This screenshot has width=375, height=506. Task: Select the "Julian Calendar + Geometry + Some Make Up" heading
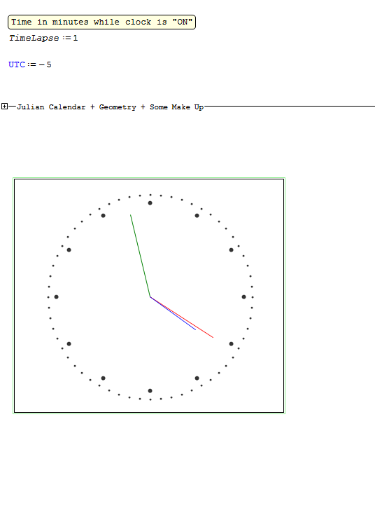click(x=110, y=107)
